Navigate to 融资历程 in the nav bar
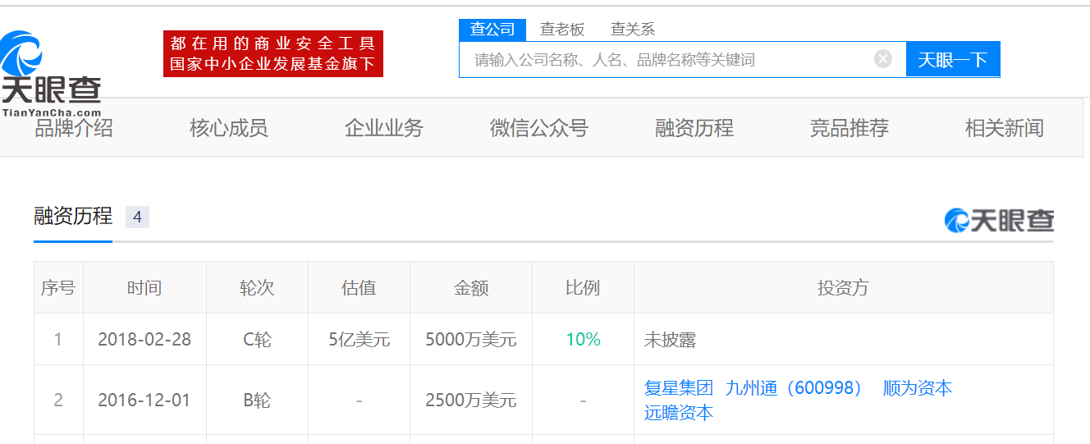Image resolution: width=1090 pixels, height=444 pixels. (694, 128)
